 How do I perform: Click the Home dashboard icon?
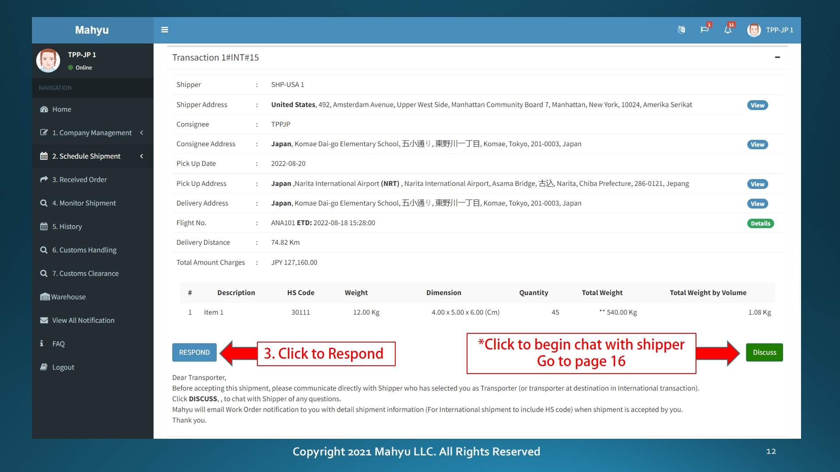tap(44, 109)
